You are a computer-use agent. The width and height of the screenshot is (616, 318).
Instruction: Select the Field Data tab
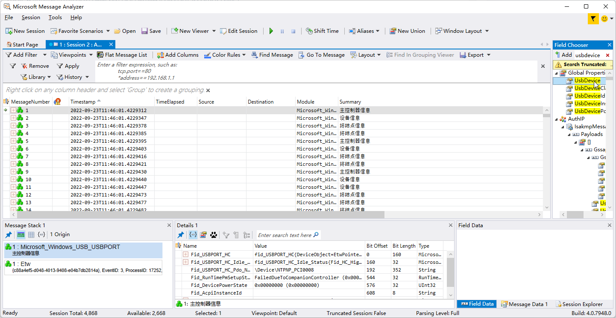click(477, 304)
